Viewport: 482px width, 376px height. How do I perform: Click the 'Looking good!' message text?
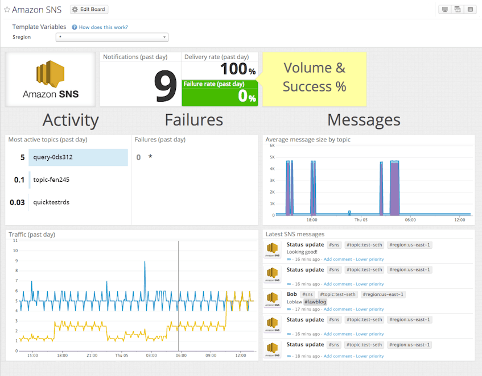(302, 252)
